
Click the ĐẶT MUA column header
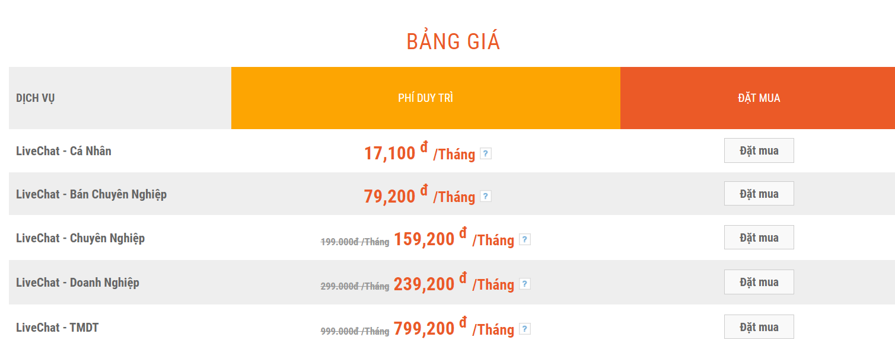click(x=757, y=98)
